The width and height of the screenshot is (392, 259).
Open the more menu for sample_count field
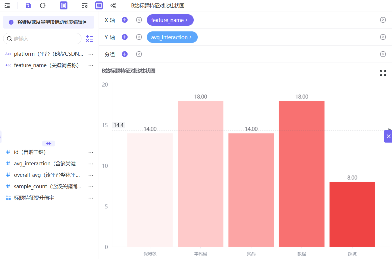(x=91, y=186)
